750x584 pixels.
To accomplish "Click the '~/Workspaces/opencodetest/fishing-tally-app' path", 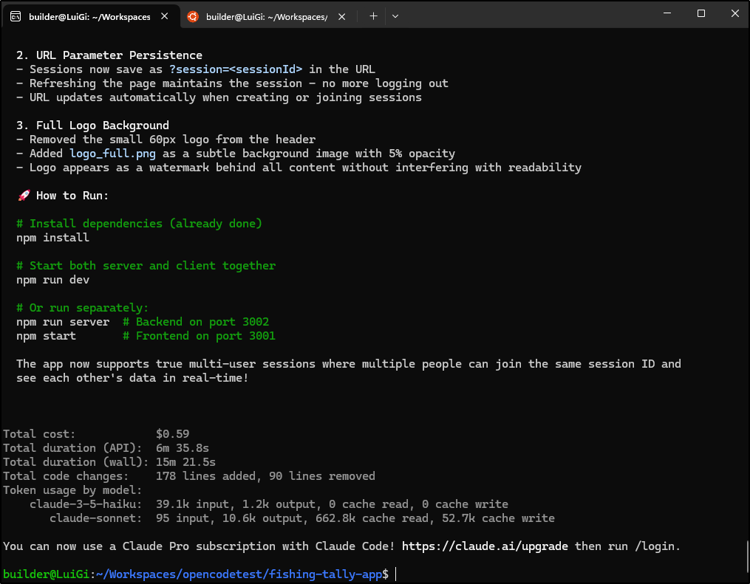I will click(x=239, y=574).
